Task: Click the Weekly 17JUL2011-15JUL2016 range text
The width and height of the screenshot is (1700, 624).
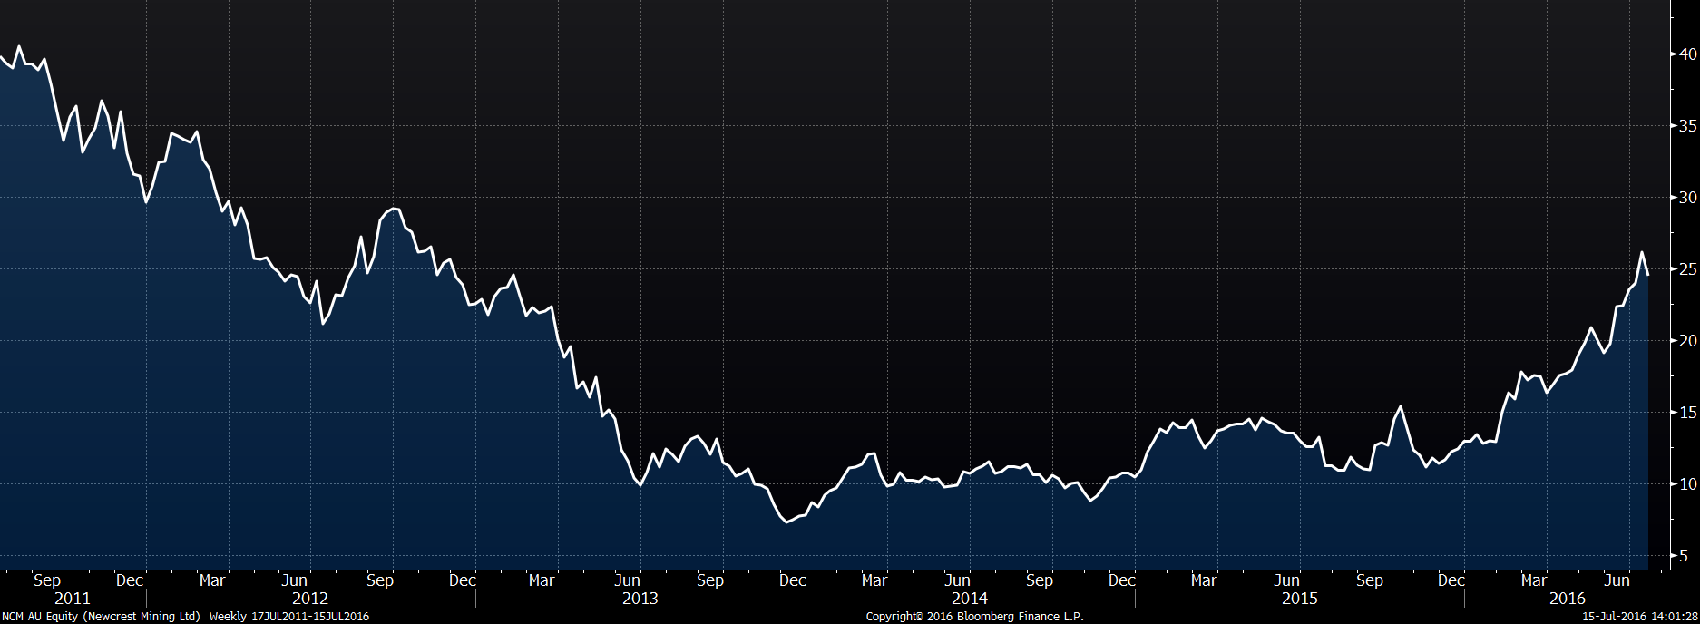Action: pyautogui.click(x=288, y=617)
